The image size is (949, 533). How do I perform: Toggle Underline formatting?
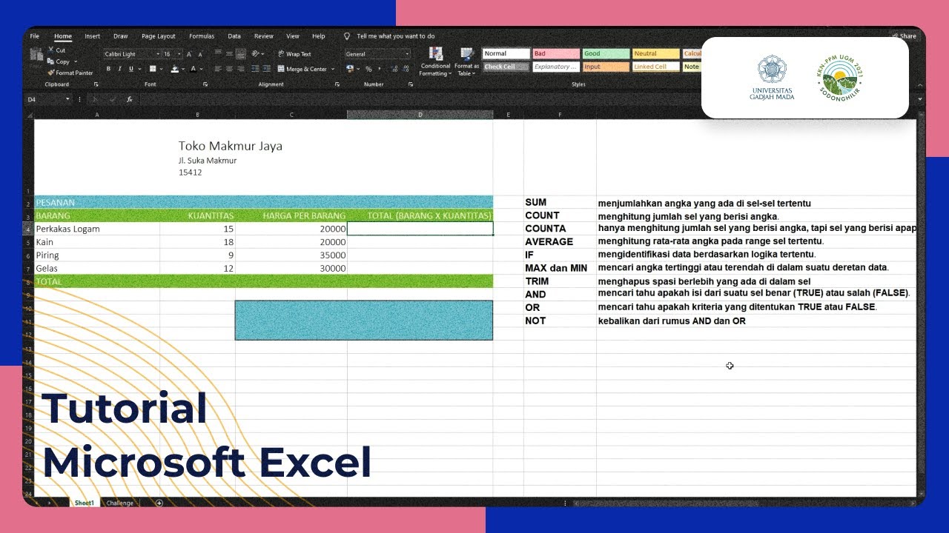131,69
